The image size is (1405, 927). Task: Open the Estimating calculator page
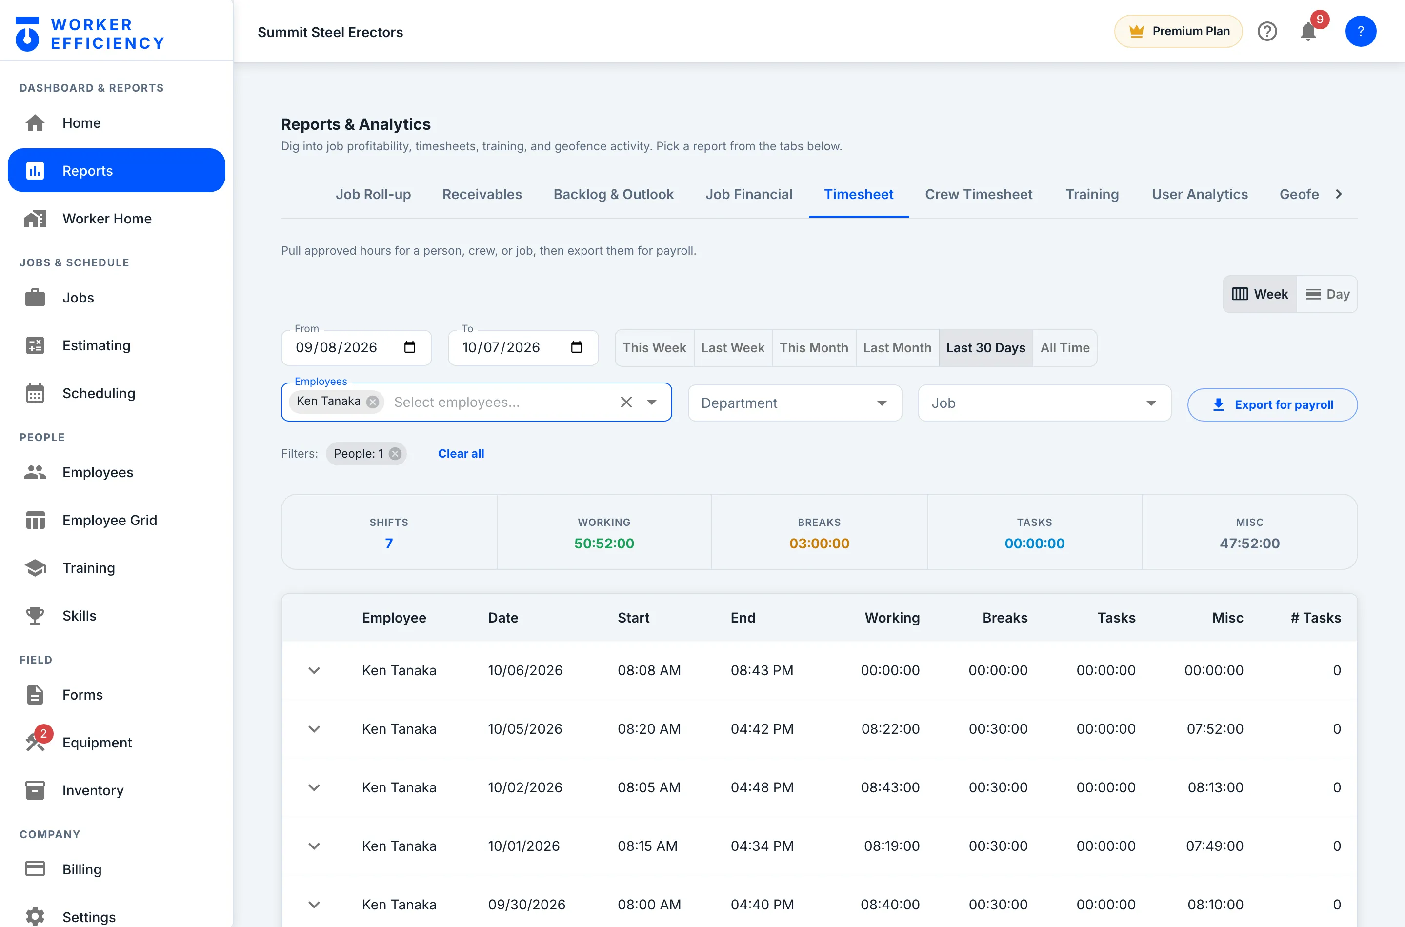click(x=117, y=345)
